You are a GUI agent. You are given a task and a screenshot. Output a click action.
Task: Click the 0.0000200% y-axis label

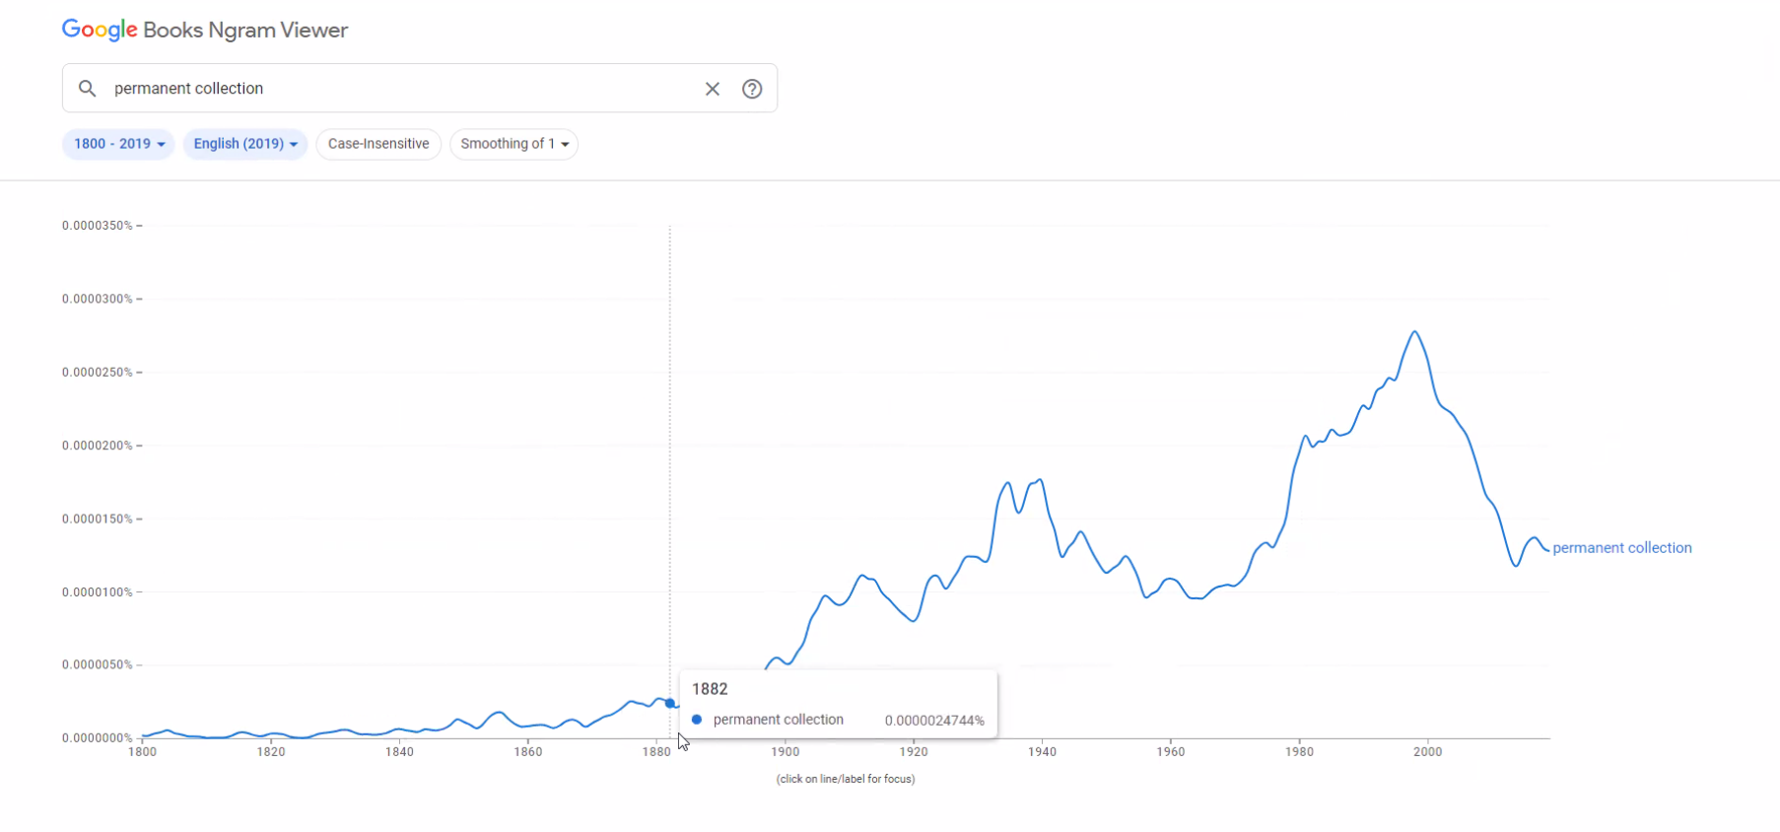coord(97,446)
